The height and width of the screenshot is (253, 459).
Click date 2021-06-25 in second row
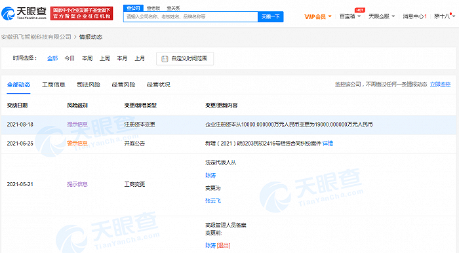20,144
